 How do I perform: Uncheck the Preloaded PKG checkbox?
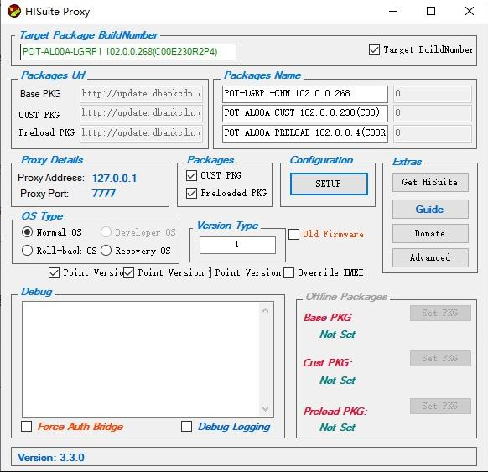point(191,193)
